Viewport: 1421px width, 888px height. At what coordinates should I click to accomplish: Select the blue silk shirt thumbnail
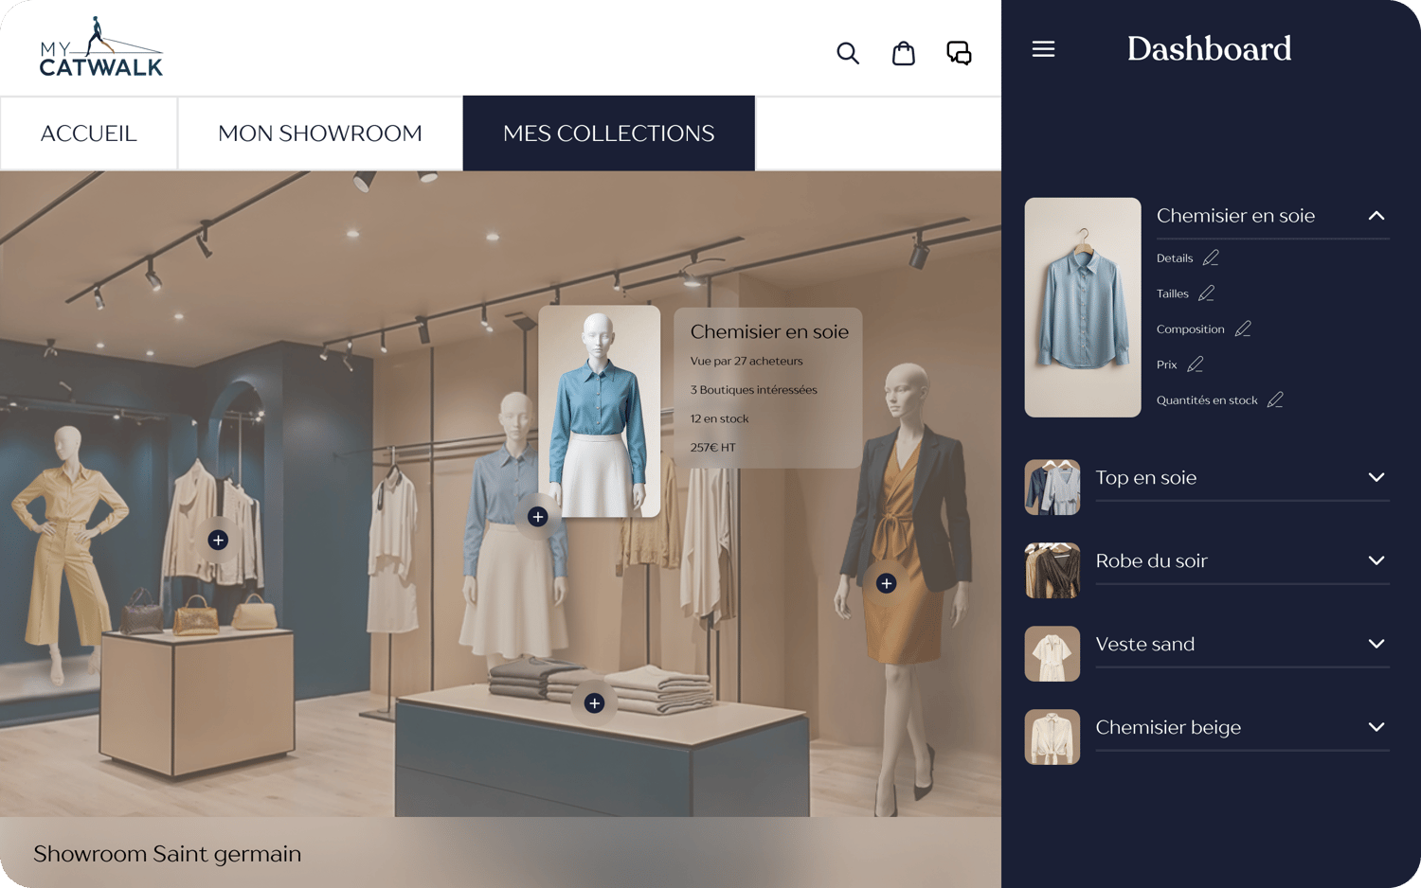pyautogui.click(x=1083, y=308)
